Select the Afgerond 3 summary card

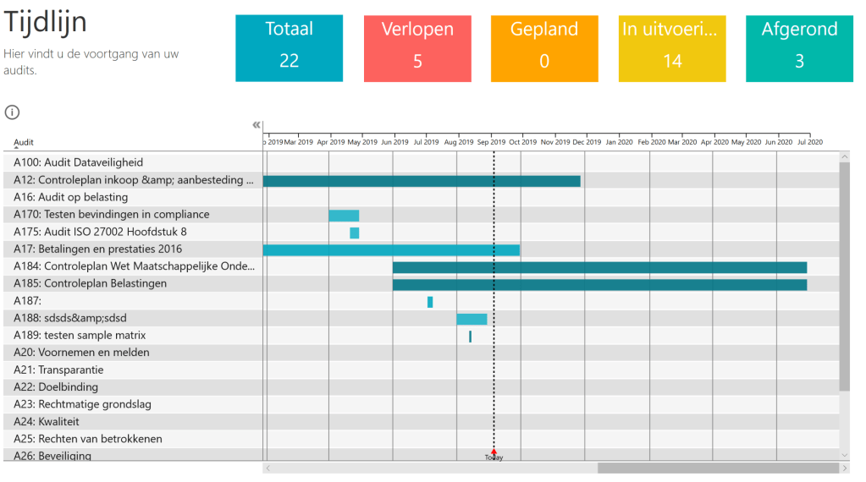[x=798, y=47]
